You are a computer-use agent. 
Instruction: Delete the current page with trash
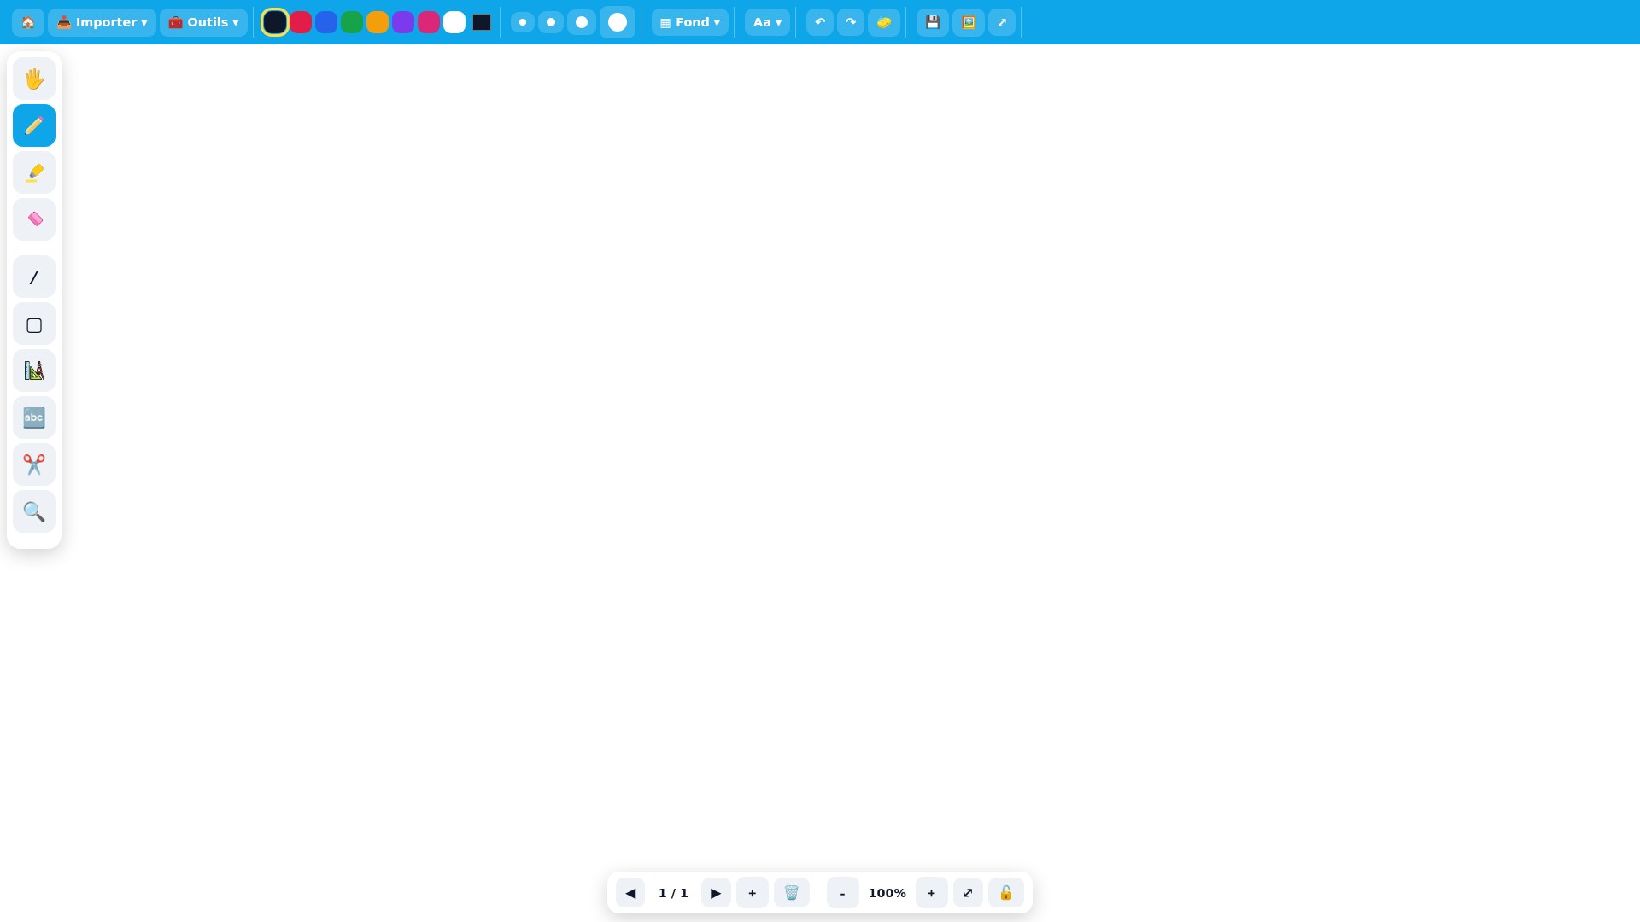792,893
